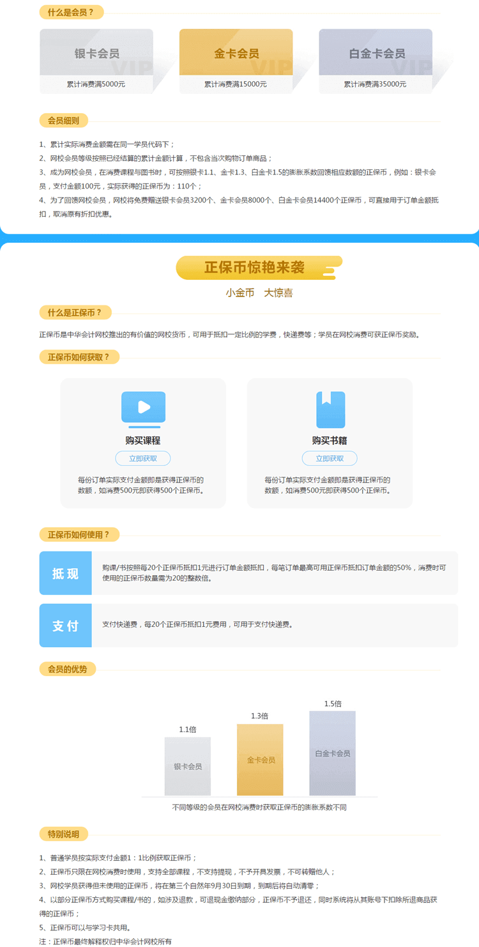Select the 金卡会员 membership card
The height and width of the screenshot is (947, 479).
tap(236, 61)
